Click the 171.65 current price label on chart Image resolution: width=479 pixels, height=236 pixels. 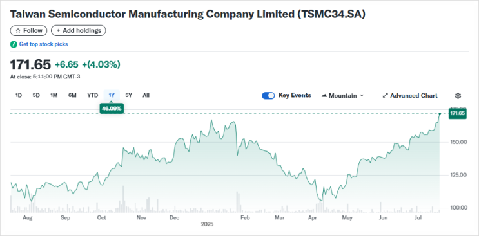coord(457,114)
